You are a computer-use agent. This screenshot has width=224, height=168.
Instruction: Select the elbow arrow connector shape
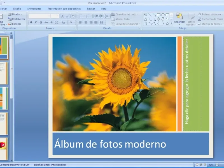(154, 19)
